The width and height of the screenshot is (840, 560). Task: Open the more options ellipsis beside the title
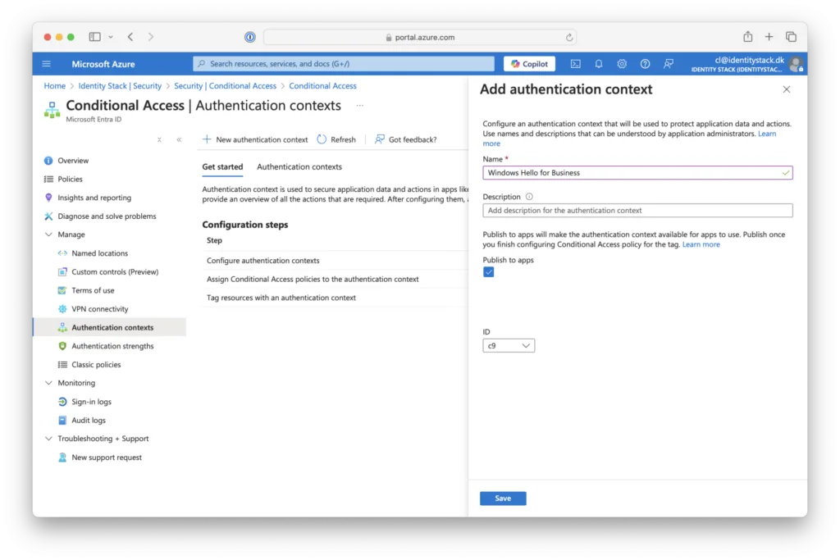point(360,106)
